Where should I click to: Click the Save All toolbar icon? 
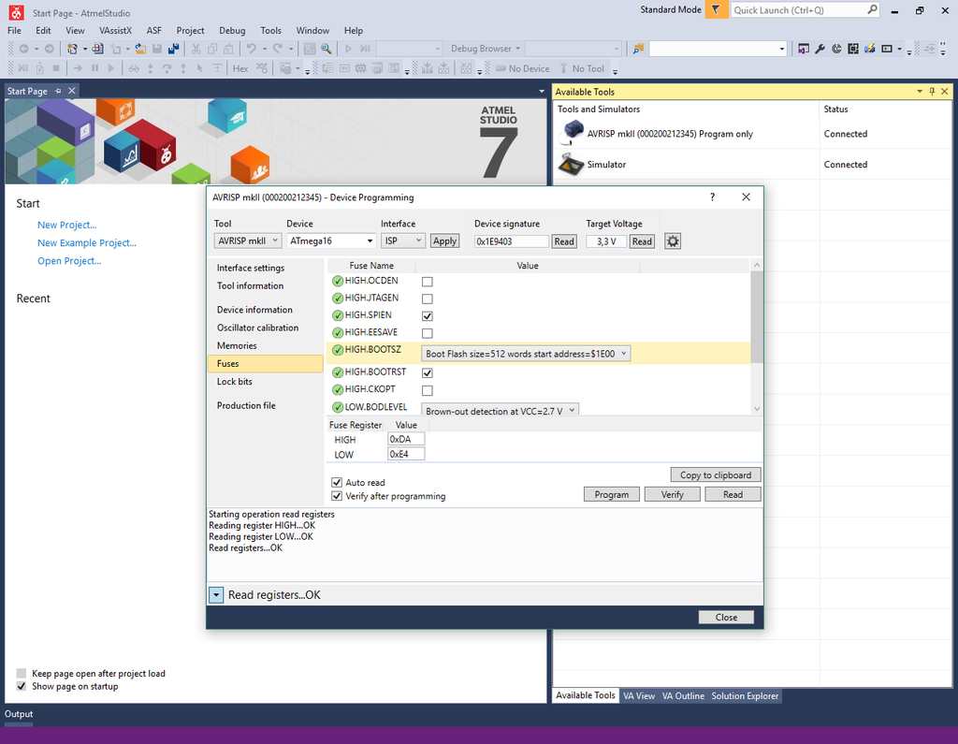tap(173, 49)
